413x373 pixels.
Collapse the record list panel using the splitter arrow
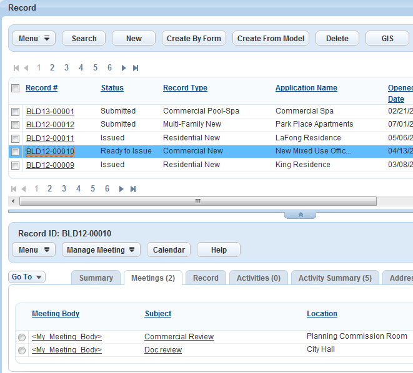pyautogui.click(x=300, y=214)
